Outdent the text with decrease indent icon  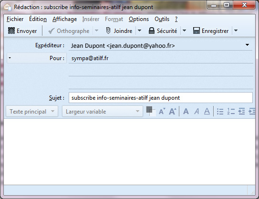coord(241,111)
